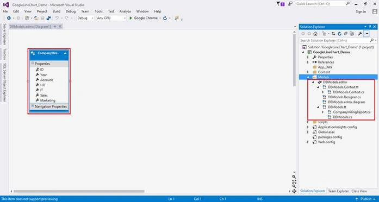379x202 pixels.
Task: Click the Open File folder icon
Action: point(36,18)
